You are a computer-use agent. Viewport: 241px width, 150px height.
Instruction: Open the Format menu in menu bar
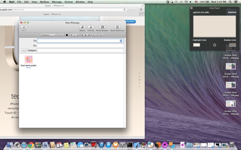pos(69,2)
